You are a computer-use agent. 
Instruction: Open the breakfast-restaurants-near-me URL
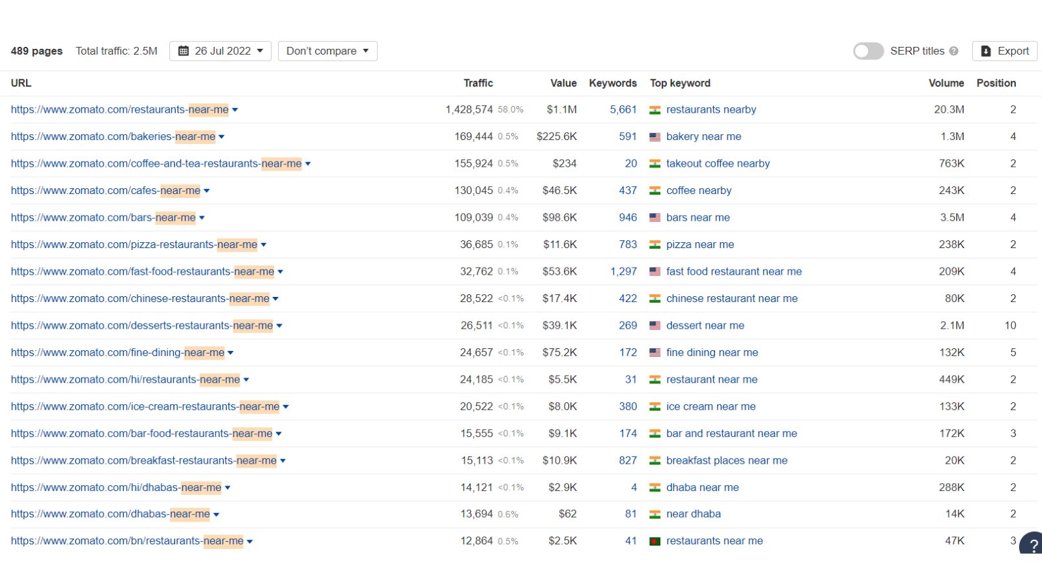[144, 460]
